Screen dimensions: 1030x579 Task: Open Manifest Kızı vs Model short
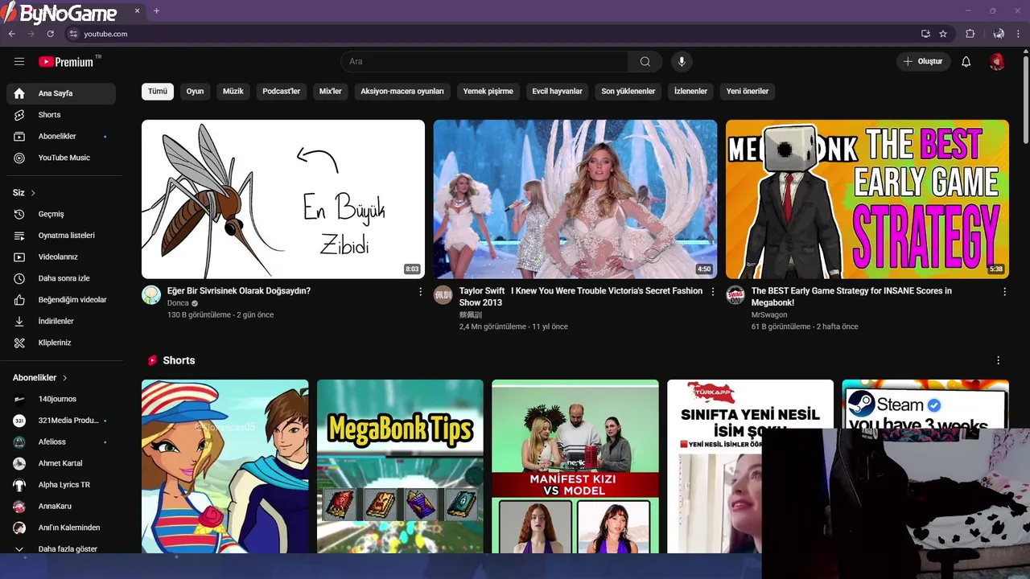(x=575, y=466)
